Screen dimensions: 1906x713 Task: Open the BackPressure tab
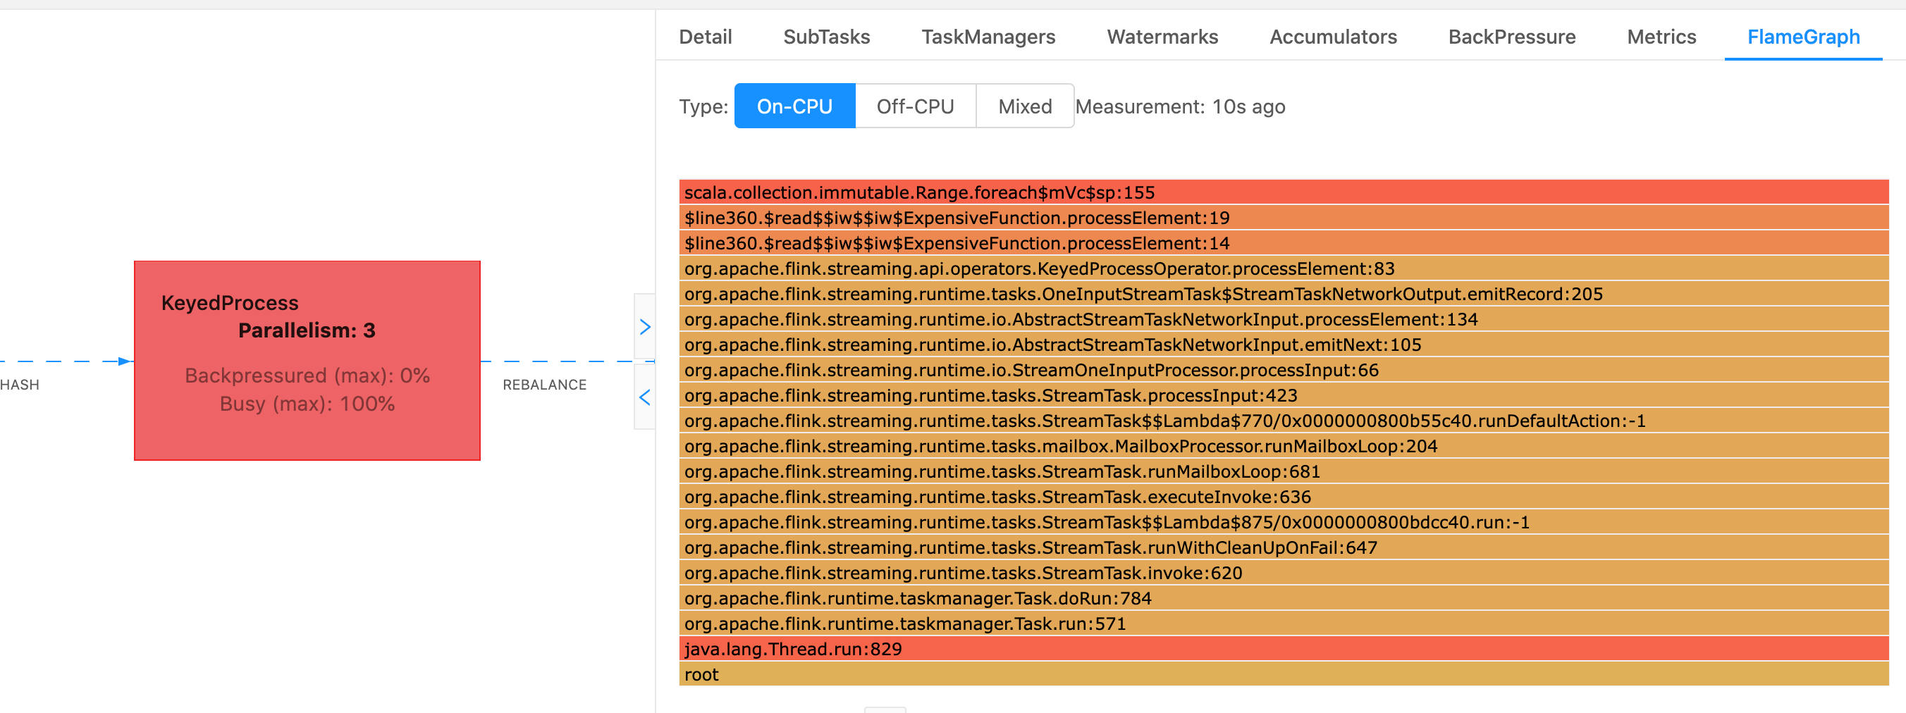(1511, 37)
